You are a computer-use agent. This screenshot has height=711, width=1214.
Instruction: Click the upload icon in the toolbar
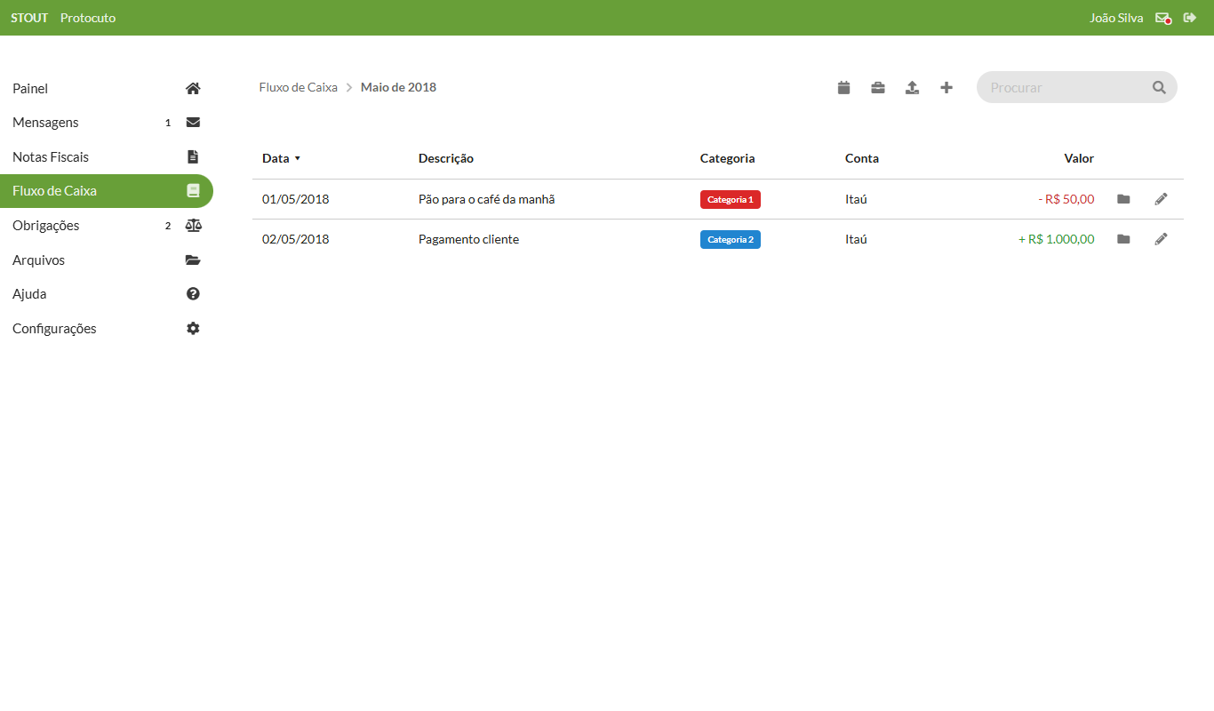coord(912,87)
